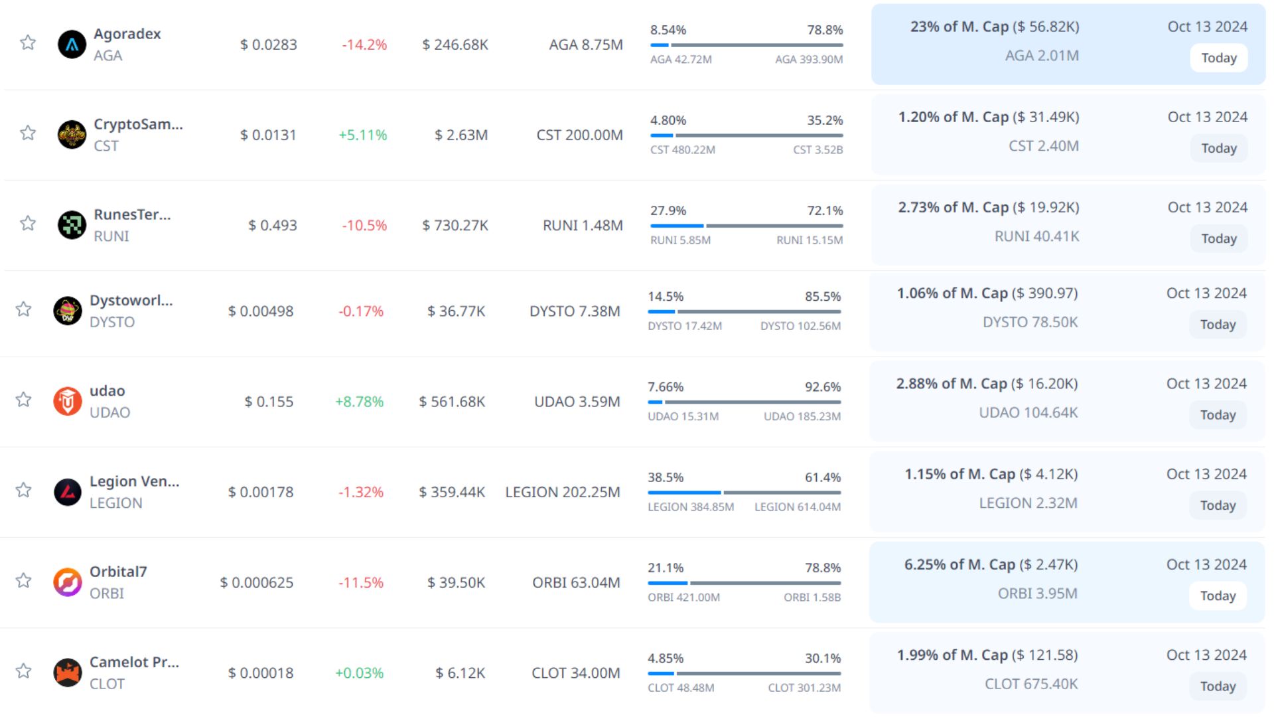Click the Camelot Protocol CLOT icon
The image size is (1274, 717).
pos(68,673)
